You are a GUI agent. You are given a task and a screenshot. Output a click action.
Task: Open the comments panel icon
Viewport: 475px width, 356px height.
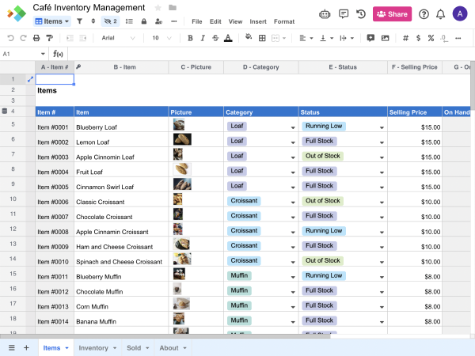[343, 13]
